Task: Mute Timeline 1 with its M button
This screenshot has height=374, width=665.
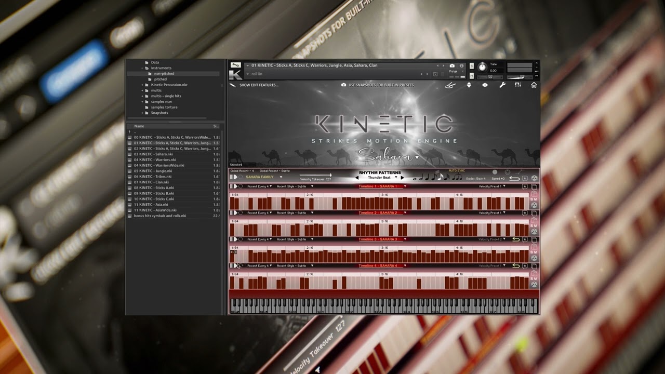Action: 536,199
